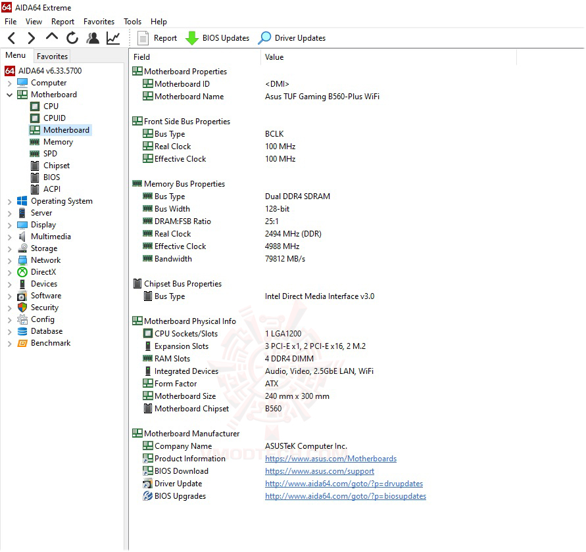Switch to the Favorites tab
Image resolution: width=586 pixels, height=552 pixels.
coord(53,57)
